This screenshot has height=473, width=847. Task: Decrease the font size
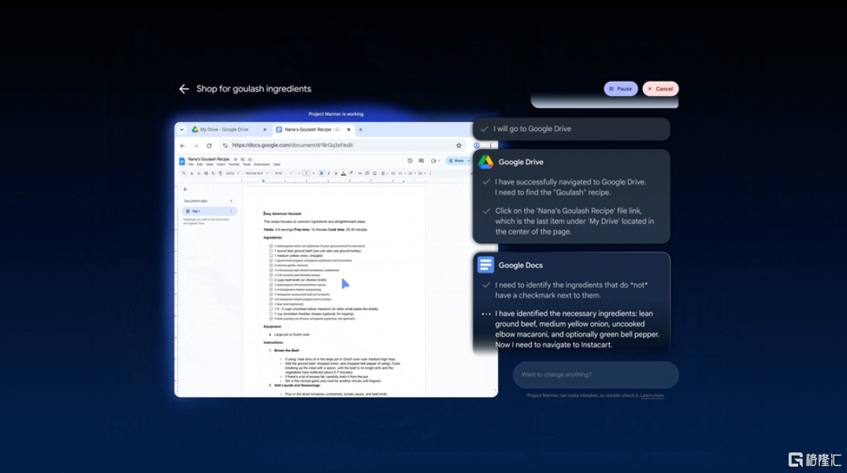click(299, 173)
